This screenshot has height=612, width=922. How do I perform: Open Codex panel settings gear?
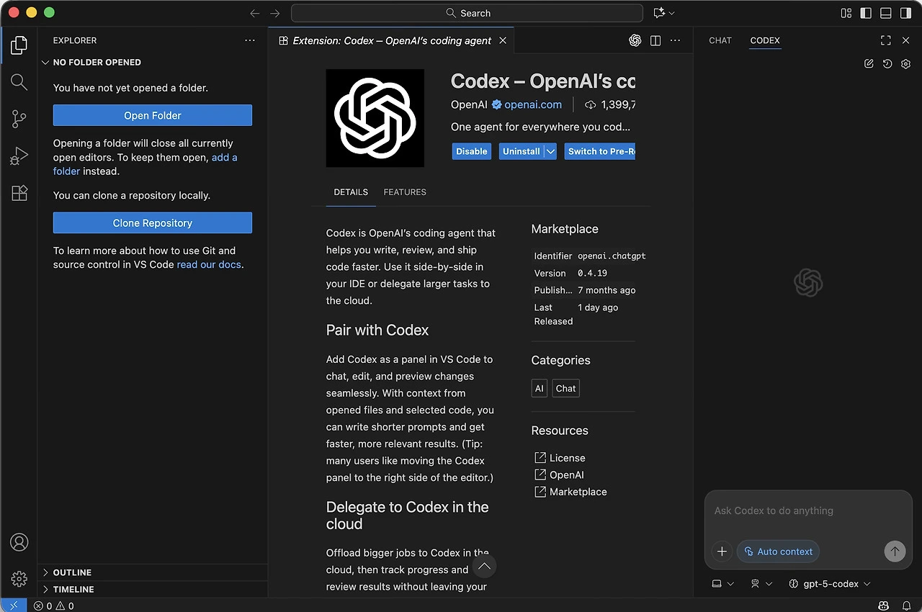tap(906, 63)
